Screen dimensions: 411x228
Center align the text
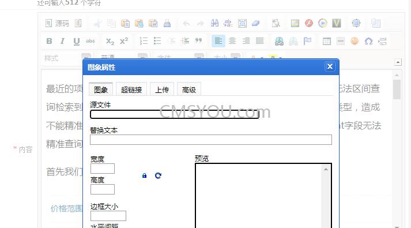point(232,41)
